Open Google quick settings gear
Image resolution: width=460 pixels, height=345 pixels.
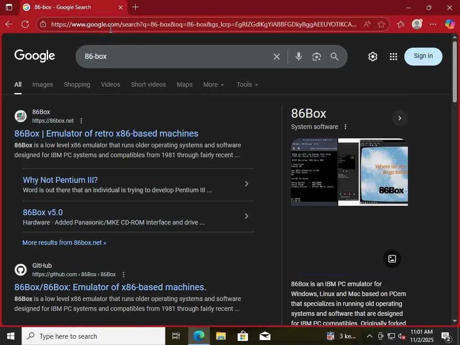click(372, 57)
